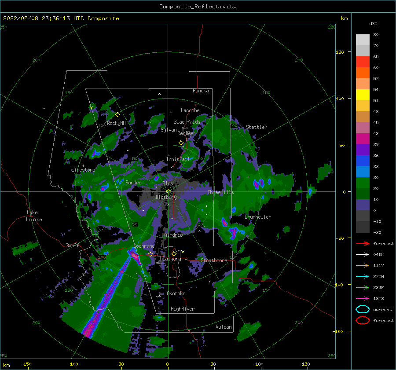The width and height of the screenshot is (396, 370).
Task: Click the Banff label
Action: click(x=73, y=245)
